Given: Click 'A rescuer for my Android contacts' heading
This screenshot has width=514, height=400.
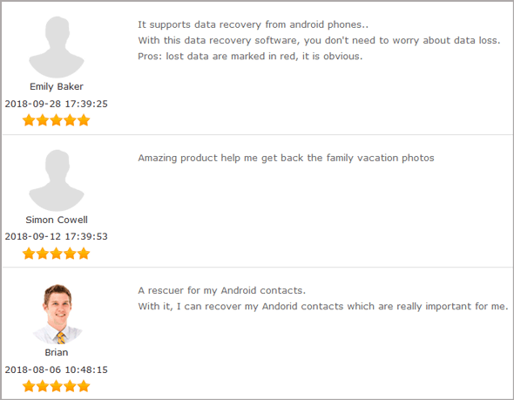Looking at the screenshot, I should click(x=221, y=290).
